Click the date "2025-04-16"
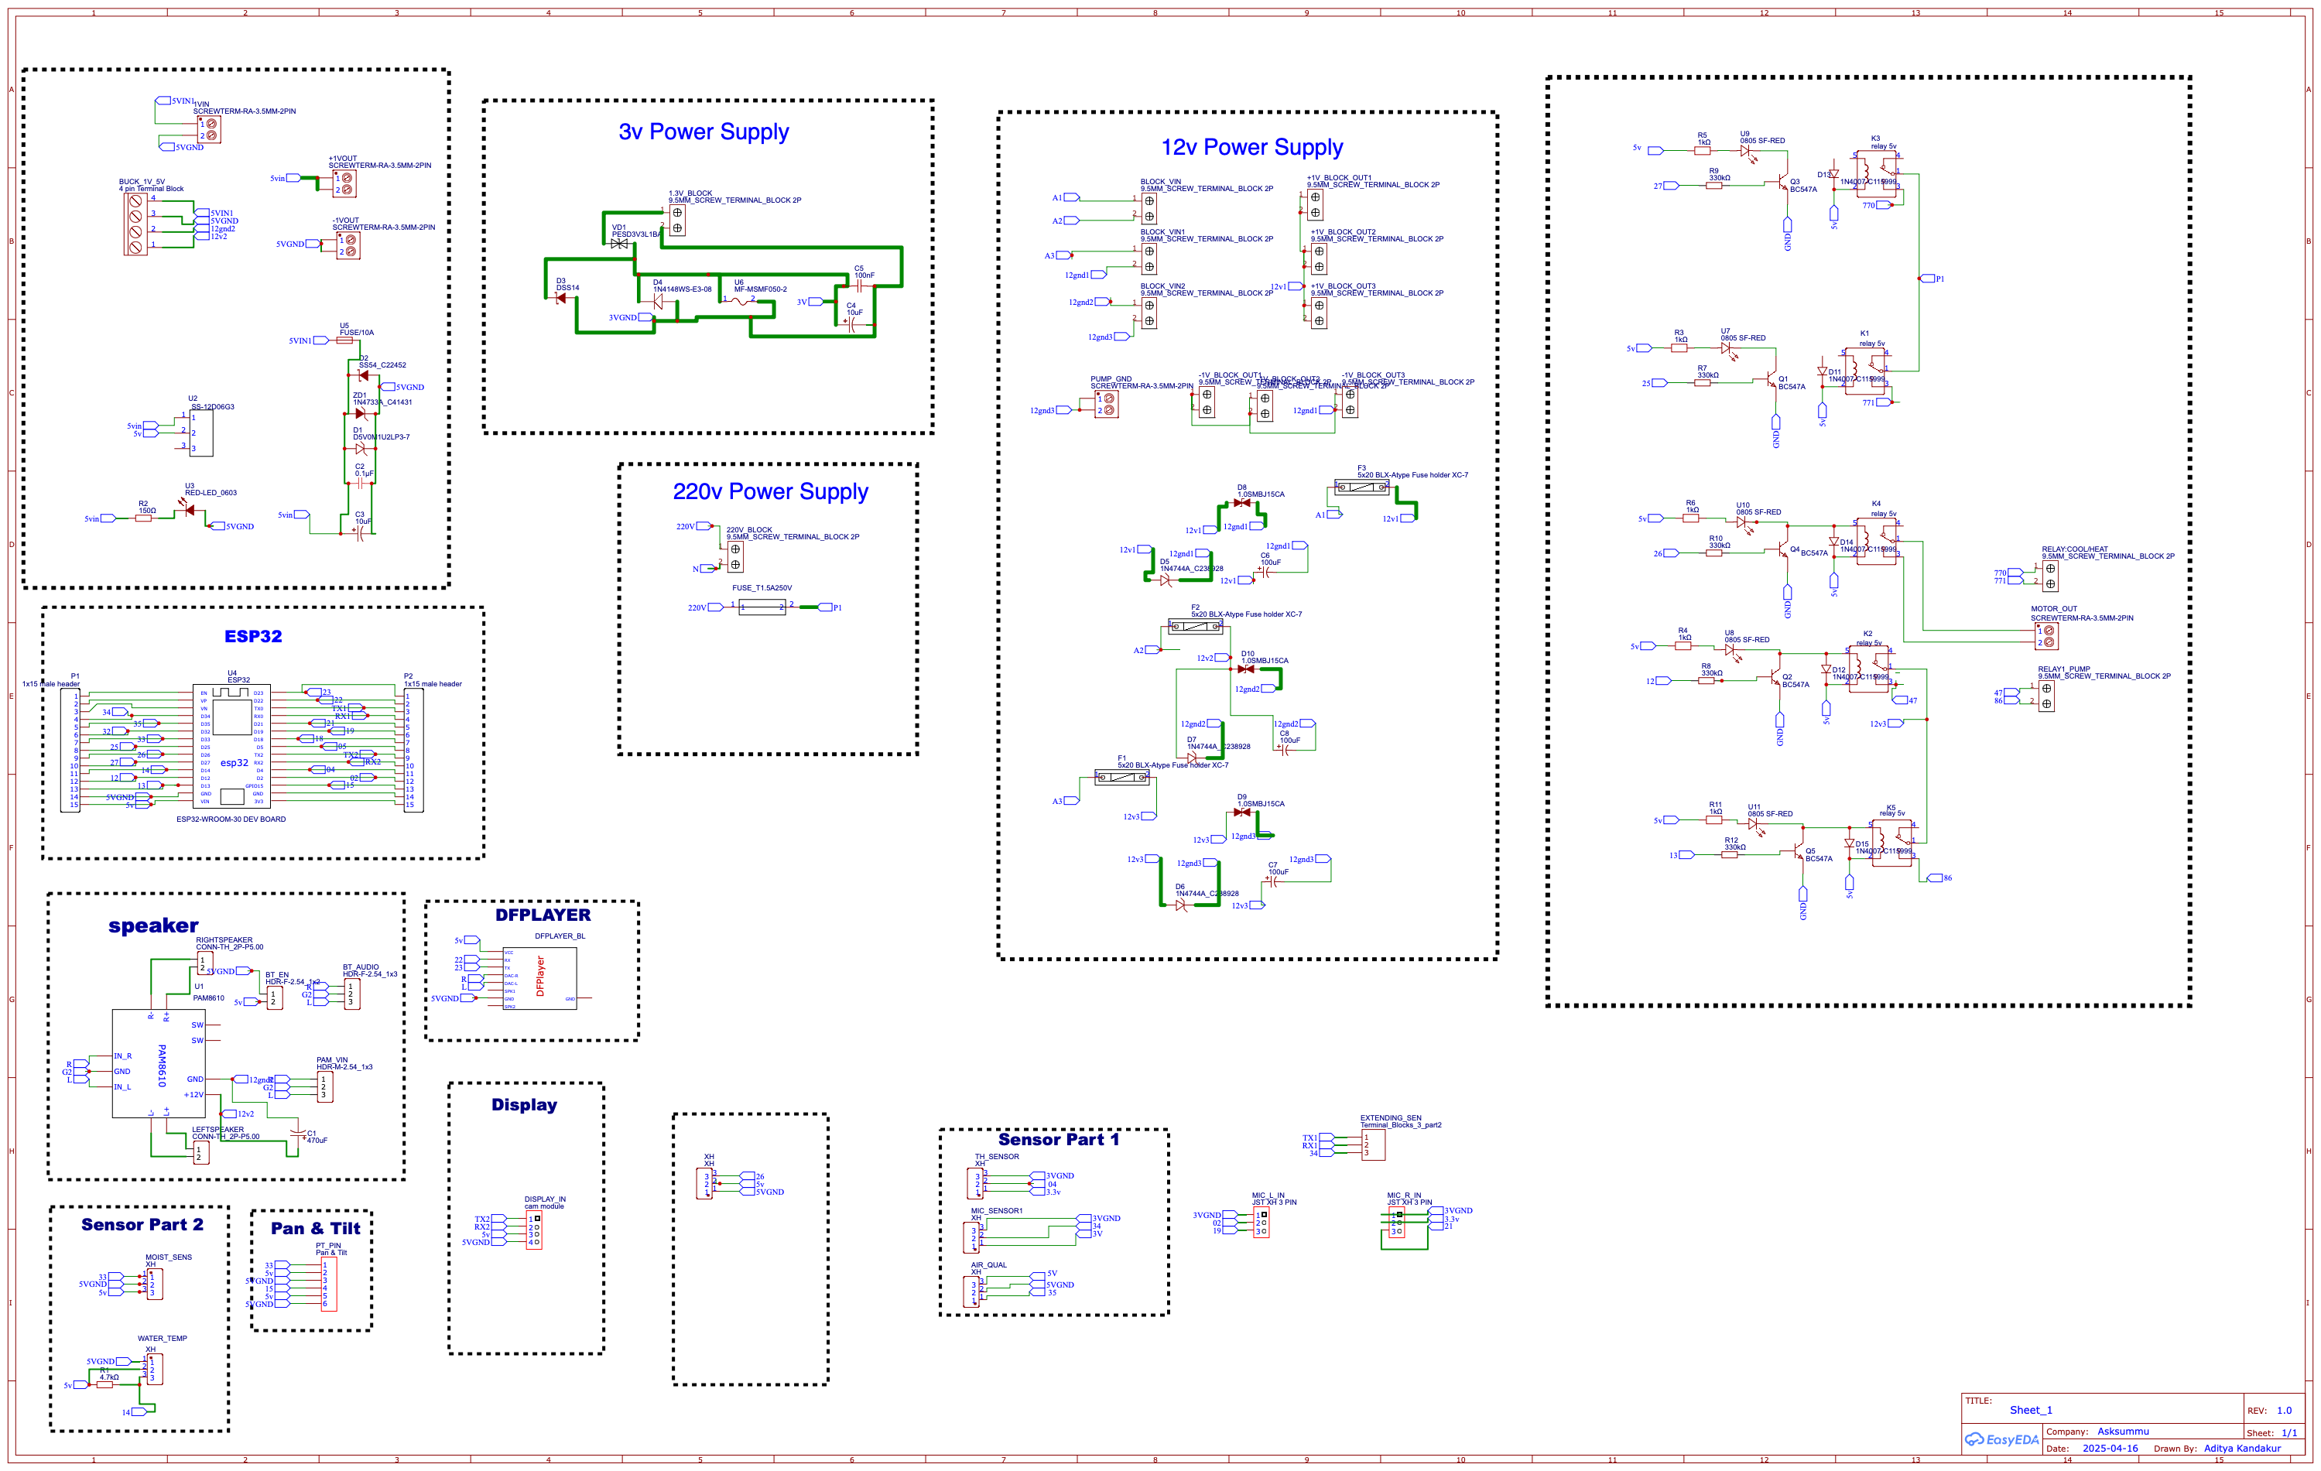 2110,1448
